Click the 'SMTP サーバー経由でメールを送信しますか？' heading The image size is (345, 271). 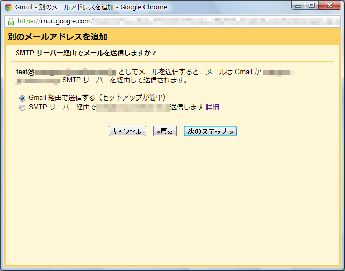[86, 53]
